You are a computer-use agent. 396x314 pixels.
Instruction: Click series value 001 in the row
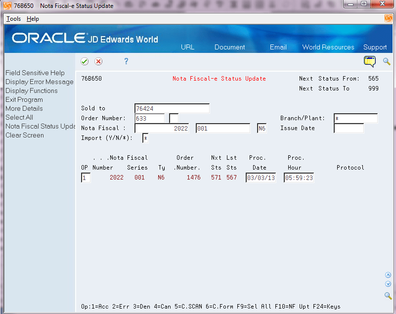click(139, 178)
